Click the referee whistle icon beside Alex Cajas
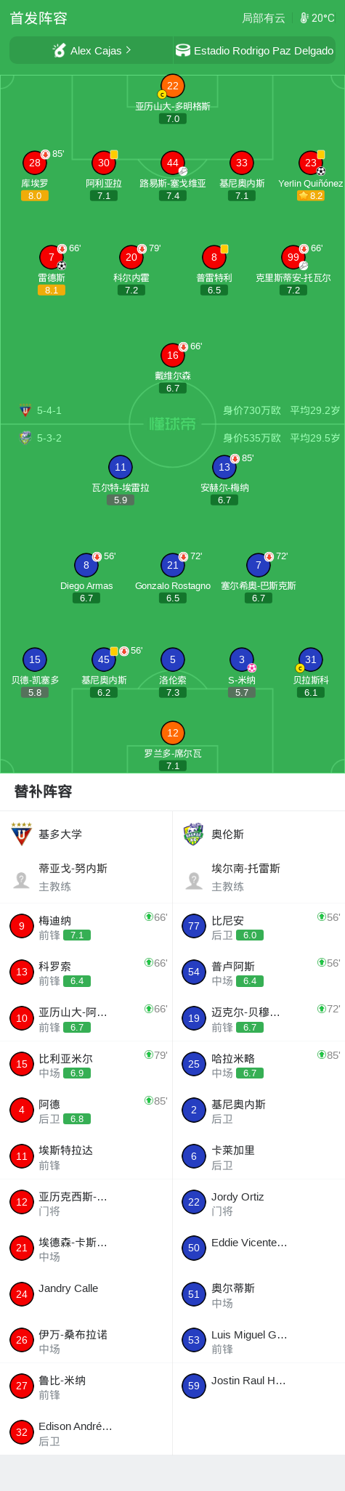Viewport: 345px width, 1491px height. point(60,50)
